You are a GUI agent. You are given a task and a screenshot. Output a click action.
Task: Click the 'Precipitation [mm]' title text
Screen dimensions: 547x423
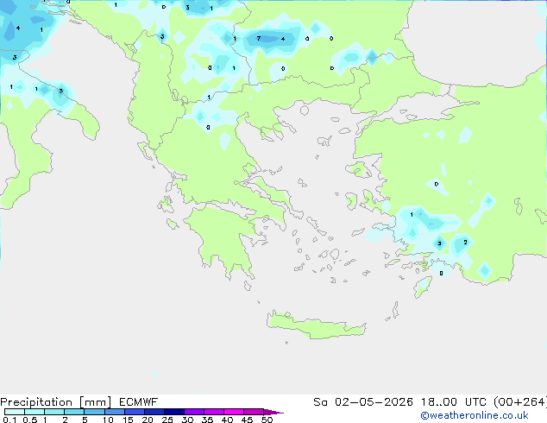tap(56, 402)
